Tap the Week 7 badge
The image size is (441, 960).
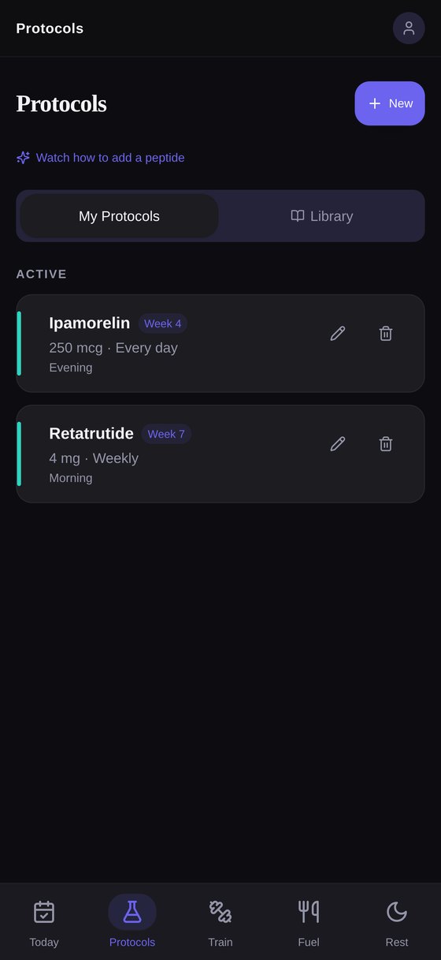click(166, 434)
